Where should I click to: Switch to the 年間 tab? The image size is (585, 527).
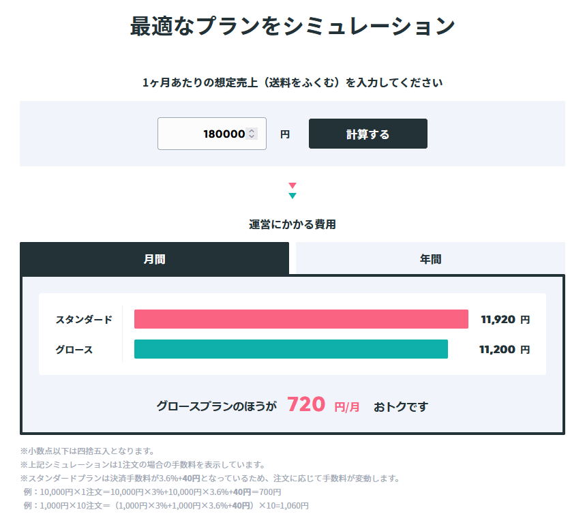[430, 258]
